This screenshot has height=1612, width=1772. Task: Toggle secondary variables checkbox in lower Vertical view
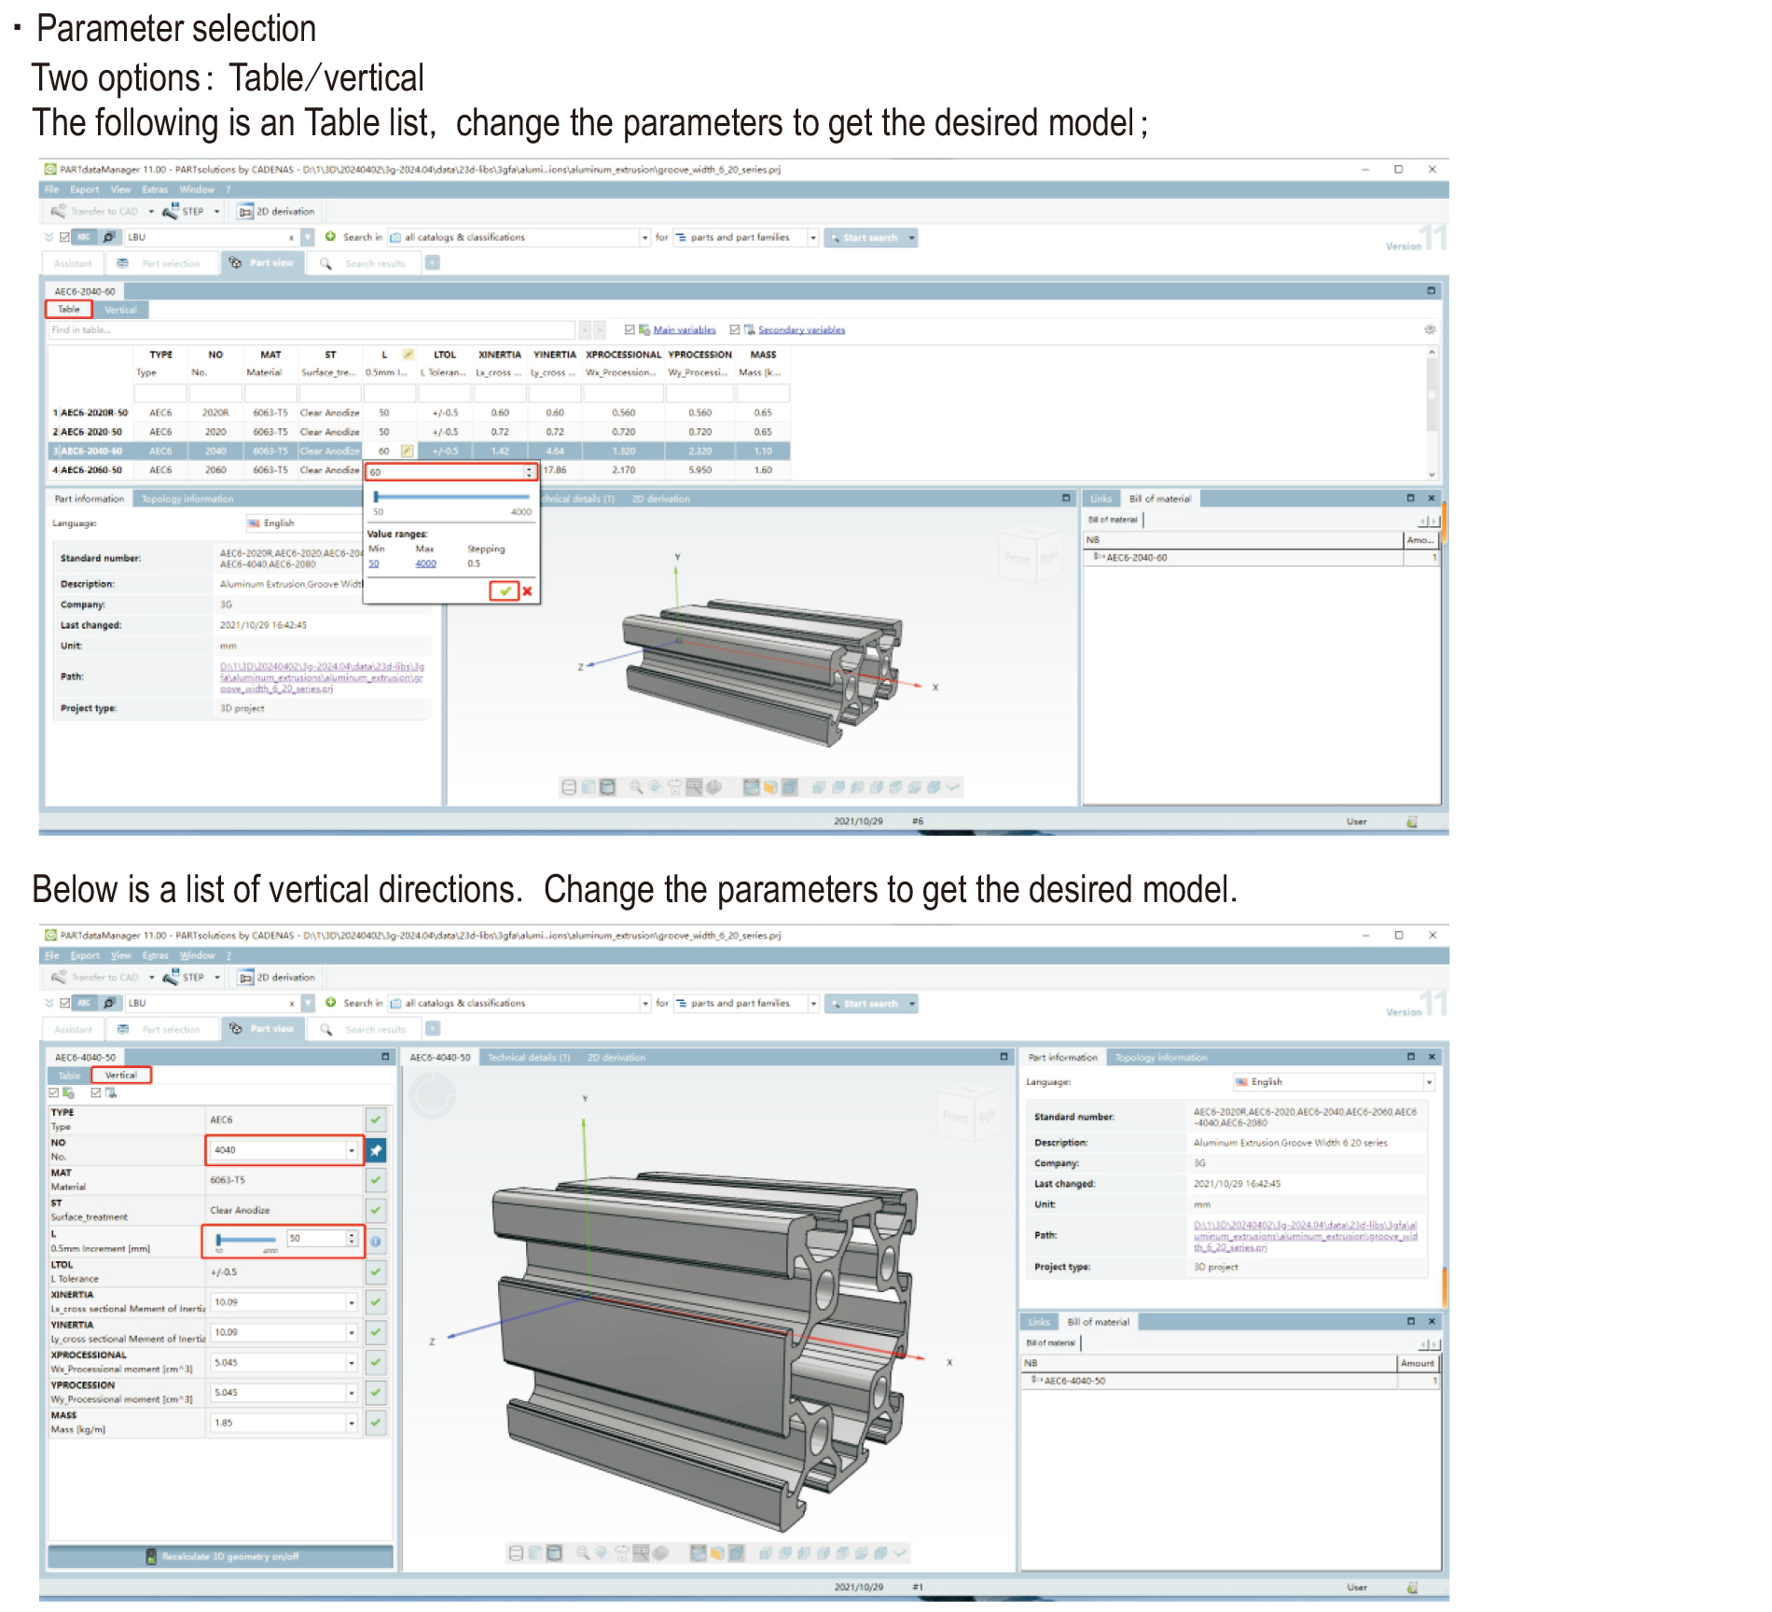point(96,1092)
